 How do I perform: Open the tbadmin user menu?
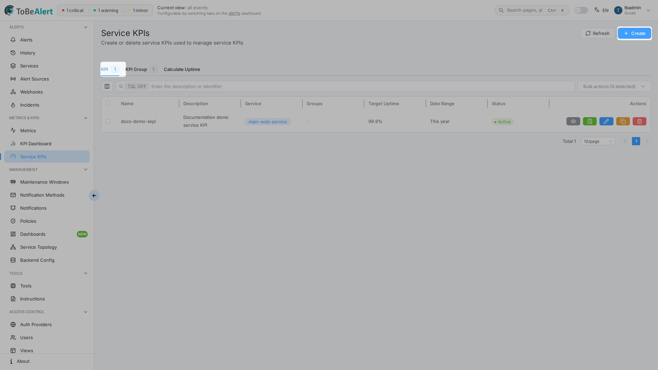pos(632,10)
